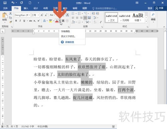167x129 pixels.
Task: Toggle Strikethrough abc button
Action: click(x=31, y=21)
